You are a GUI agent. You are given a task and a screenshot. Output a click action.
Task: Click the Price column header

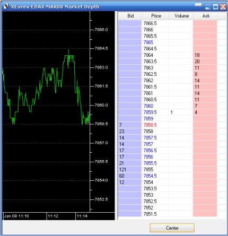[156, 16]
